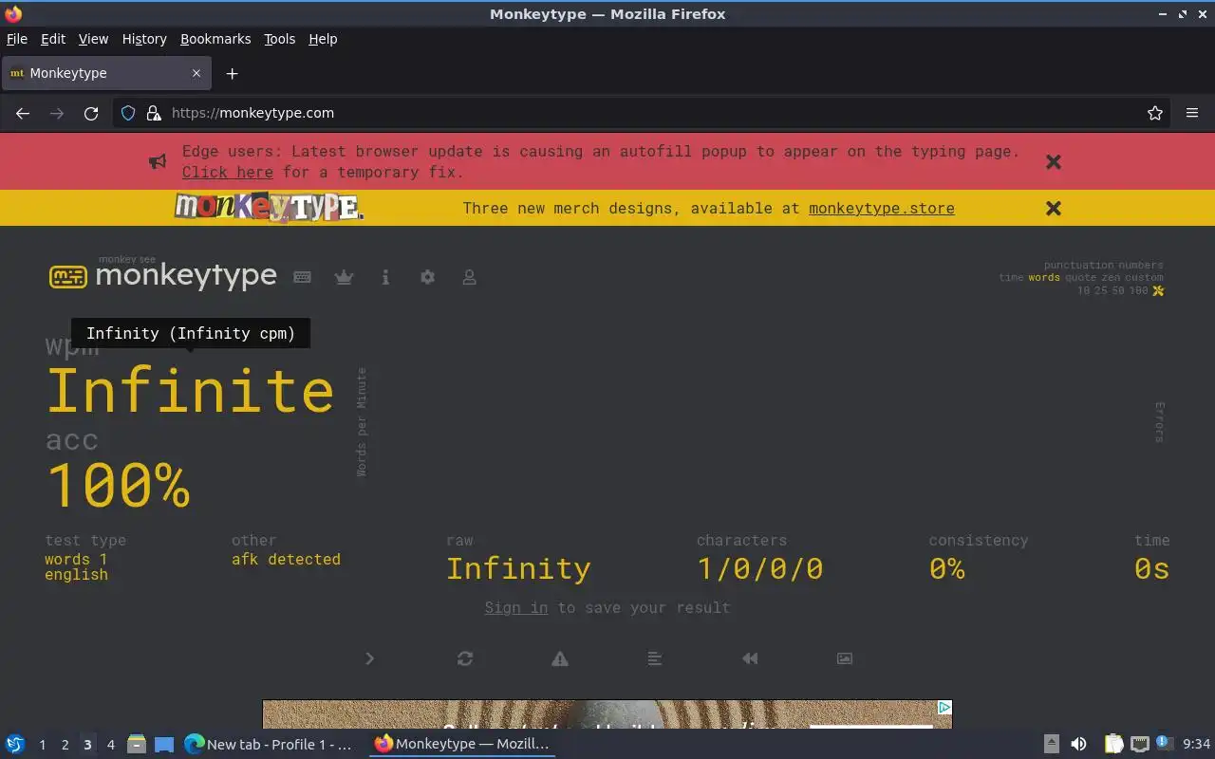The height and width of the screenshot is (759, 1215).
Task: Switch to workspace 4 in taskbar
Action: (110, 745)
